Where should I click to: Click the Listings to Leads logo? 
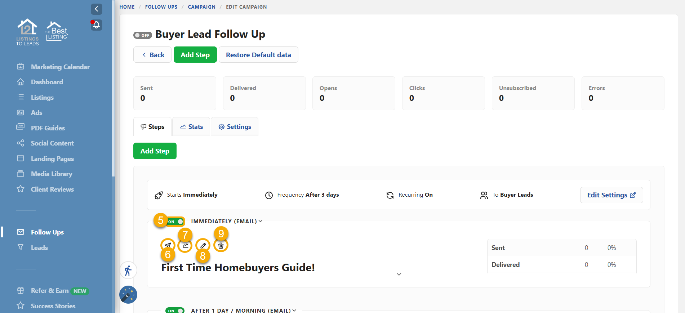[x=27, y=32]
